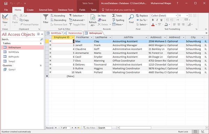
Task: Click the Find magnifier icon
Action: tap(131, 17)
